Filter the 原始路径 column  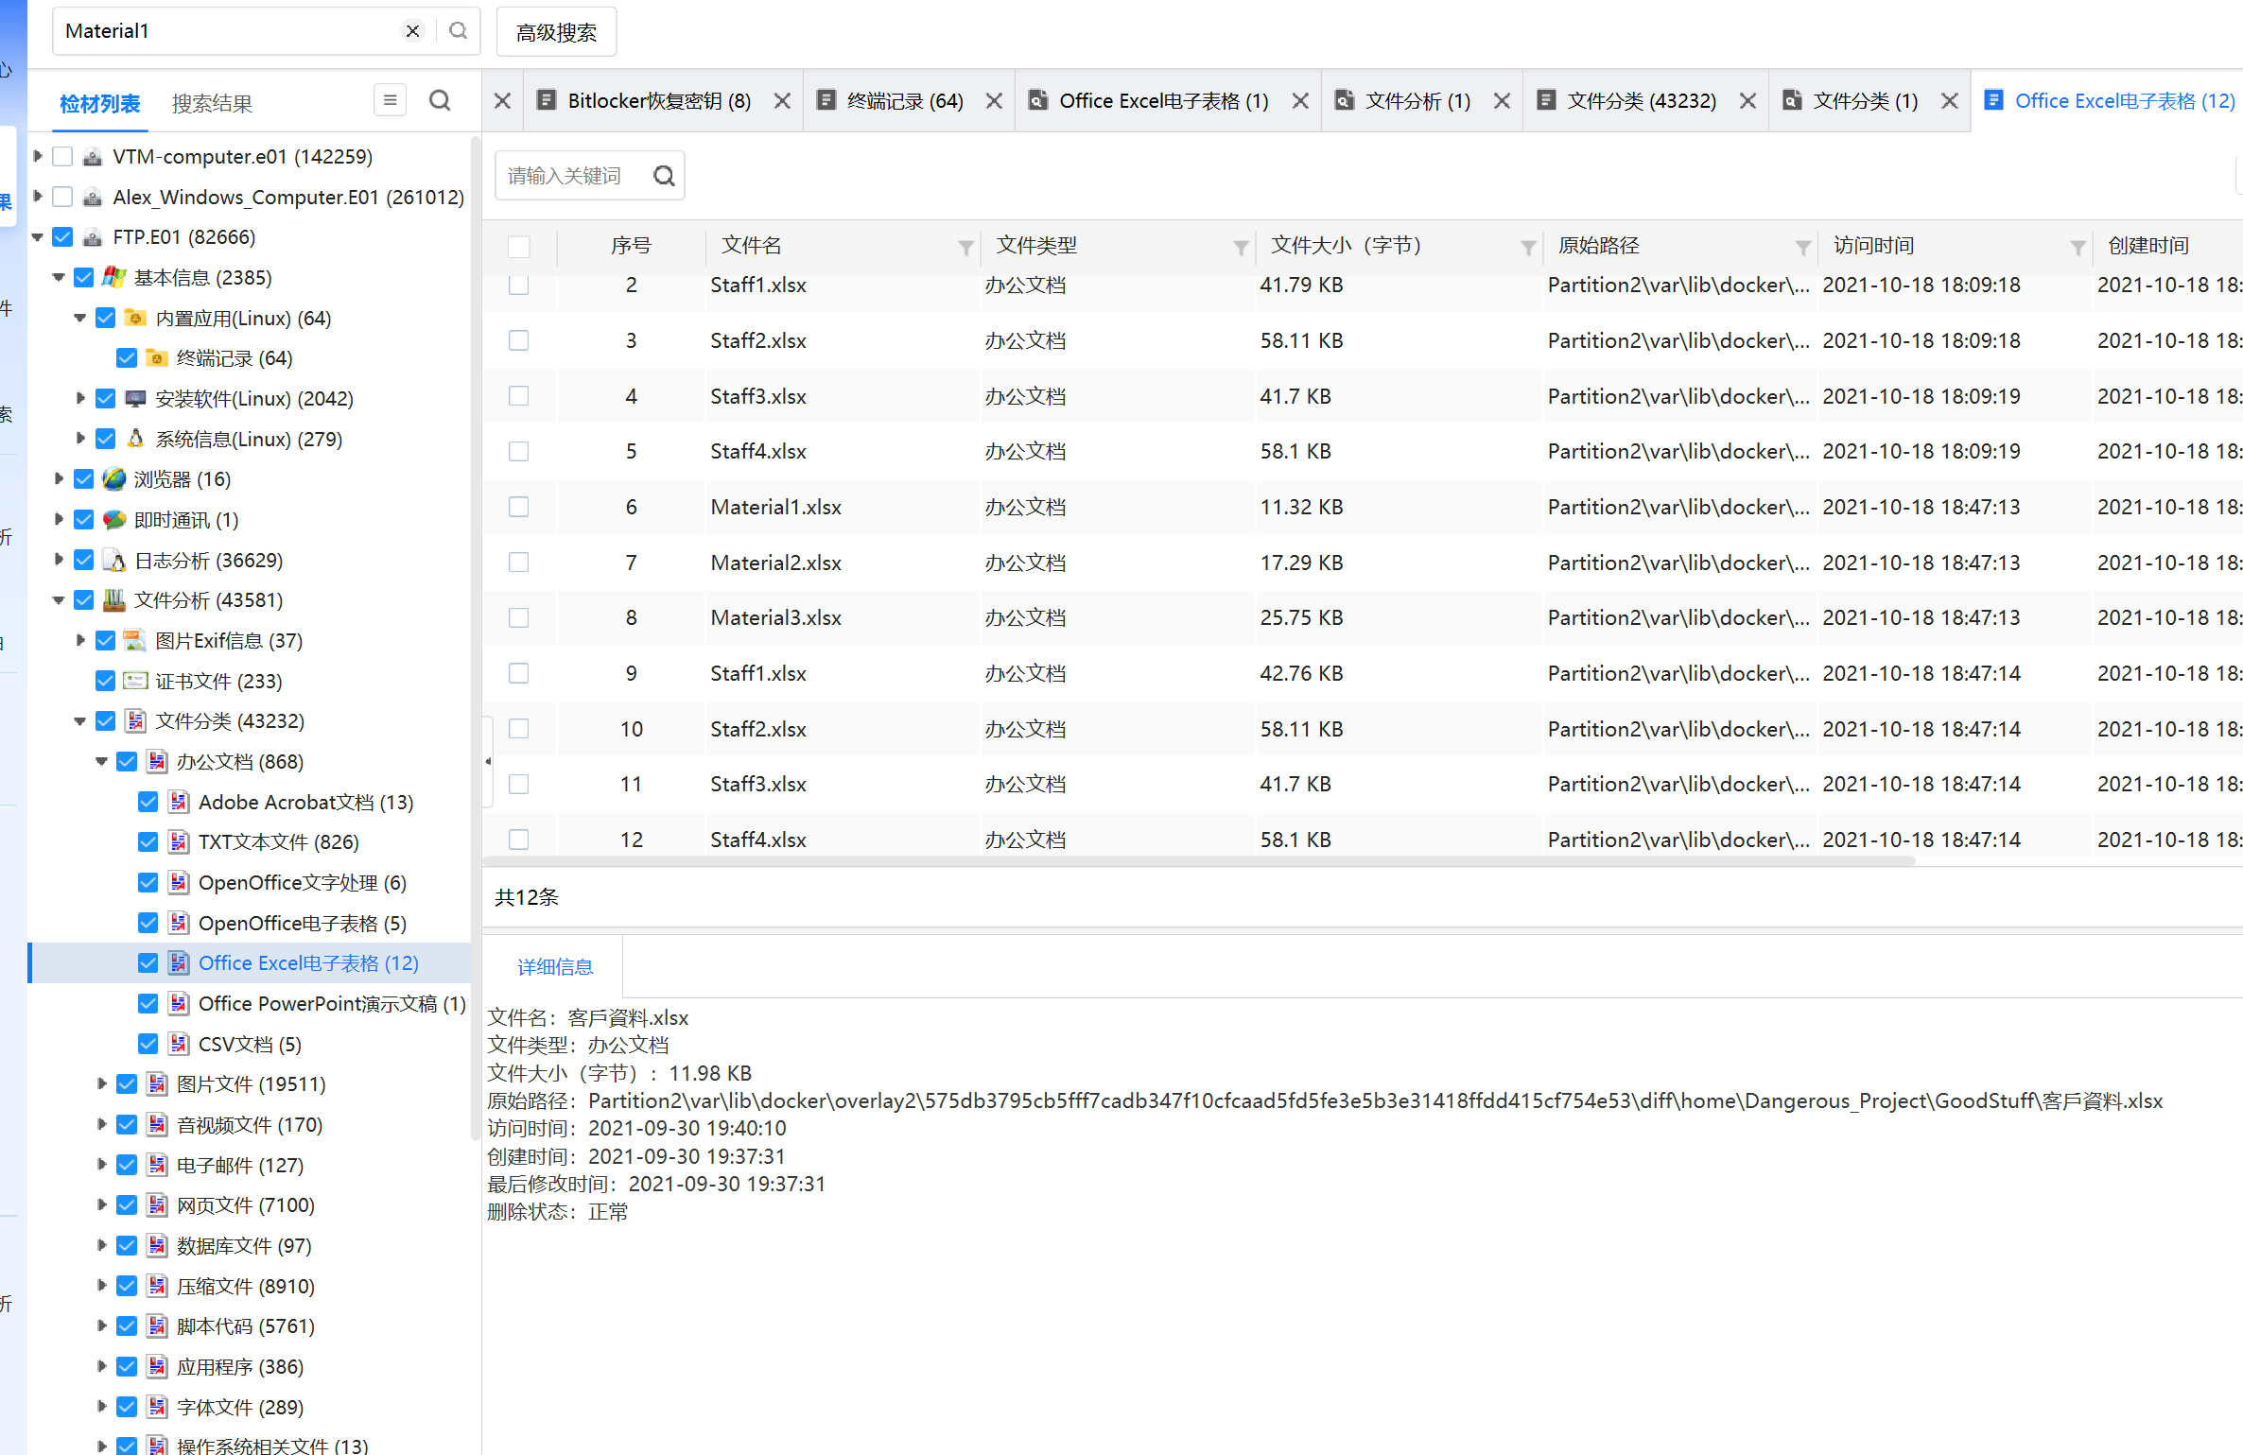pyautogui.click(x=1803, y=248)
